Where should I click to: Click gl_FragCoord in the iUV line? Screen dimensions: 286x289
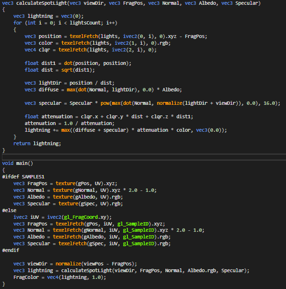tap(81, 217)
